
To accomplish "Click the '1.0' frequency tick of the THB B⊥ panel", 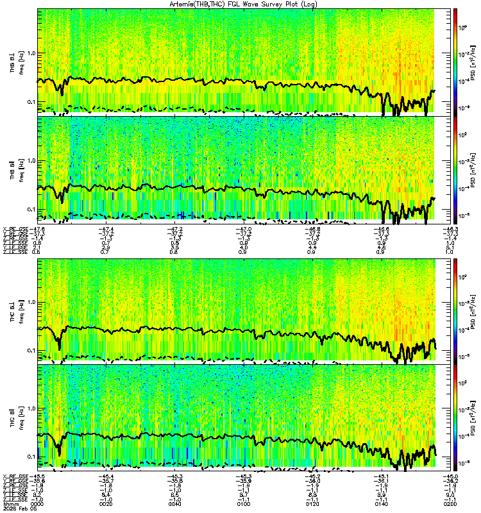I will 31,53.
